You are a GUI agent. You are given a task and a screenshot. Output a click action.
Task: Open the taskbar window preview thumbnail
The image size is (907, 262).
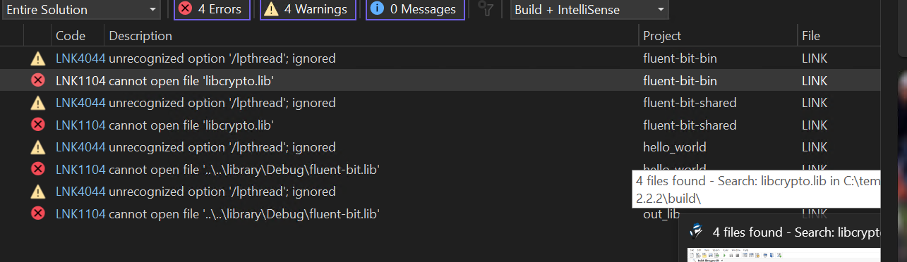click(x=783, y=255)
